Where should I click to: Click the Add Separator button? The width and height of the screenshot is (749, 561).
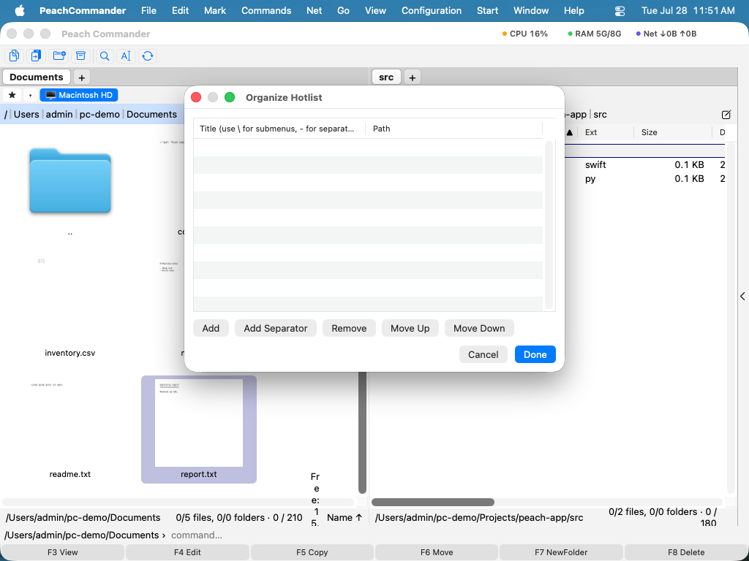[x=276, y=328]
